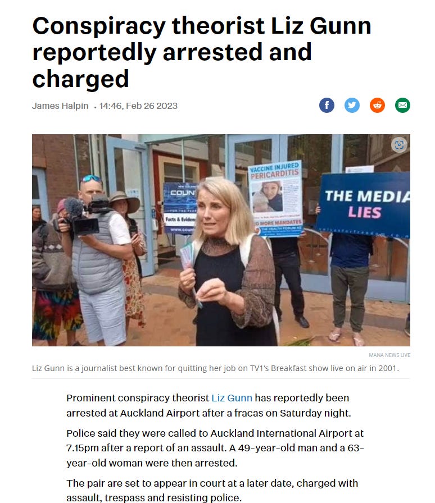Share article on Facebook
Screen dimensions: 435x503
(x=327, y=105)
